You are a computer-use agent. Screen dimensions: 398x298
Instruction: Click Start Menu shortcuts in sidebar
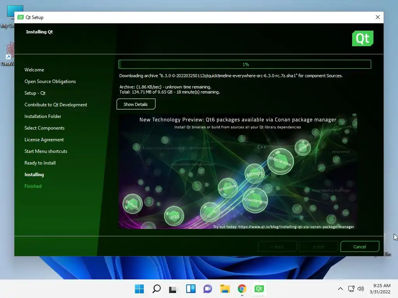click(x=46, y=151)
